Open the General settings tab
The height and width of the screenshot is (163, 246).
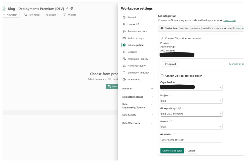tap(132, 18)
